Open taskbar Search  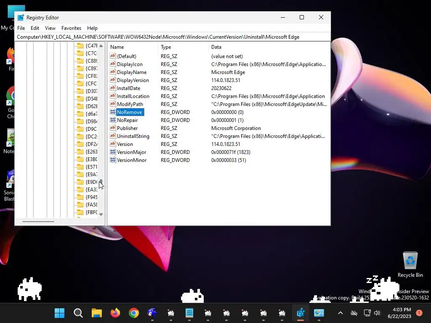point(78,313)
